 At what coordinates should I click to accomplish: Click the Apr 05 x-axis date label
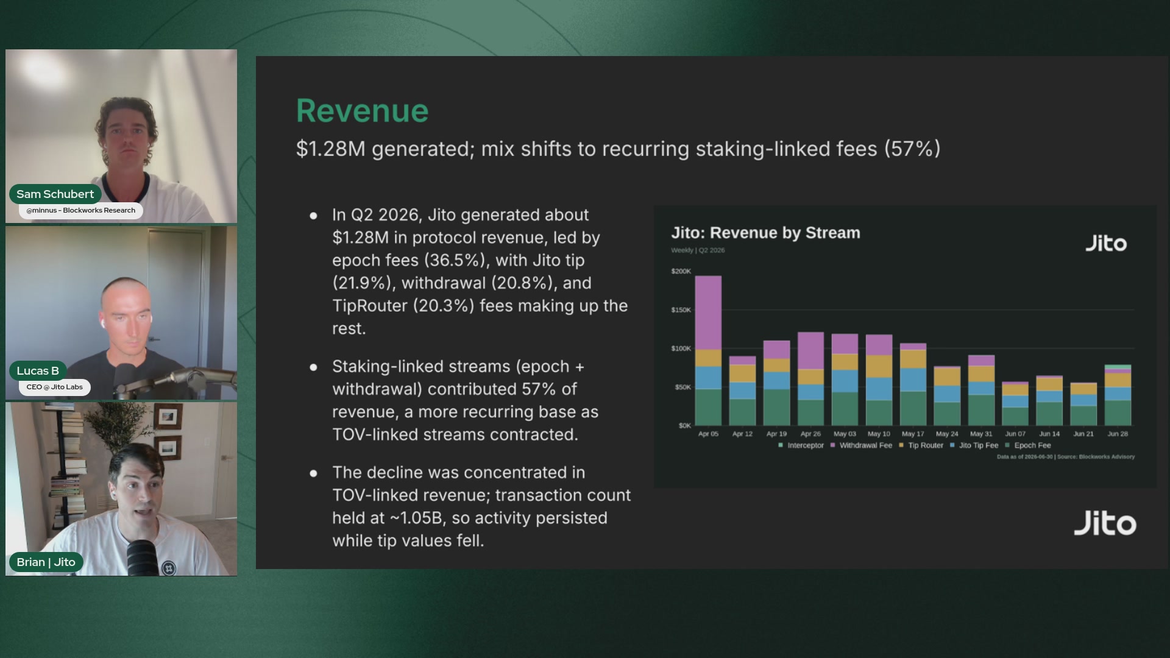pos(708,434)
